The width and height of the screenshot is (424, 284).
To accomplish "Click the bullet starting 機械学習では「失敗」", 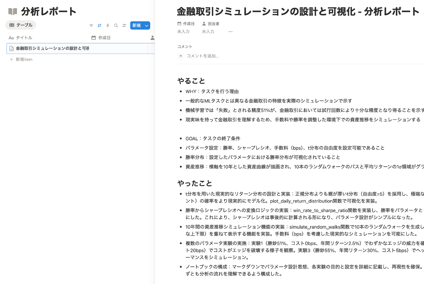I will pyautogui.click(x=305, y=110).
